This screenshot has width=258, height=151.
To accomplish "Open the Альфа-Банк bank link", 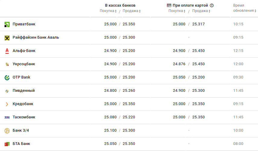I will point(24,51).
